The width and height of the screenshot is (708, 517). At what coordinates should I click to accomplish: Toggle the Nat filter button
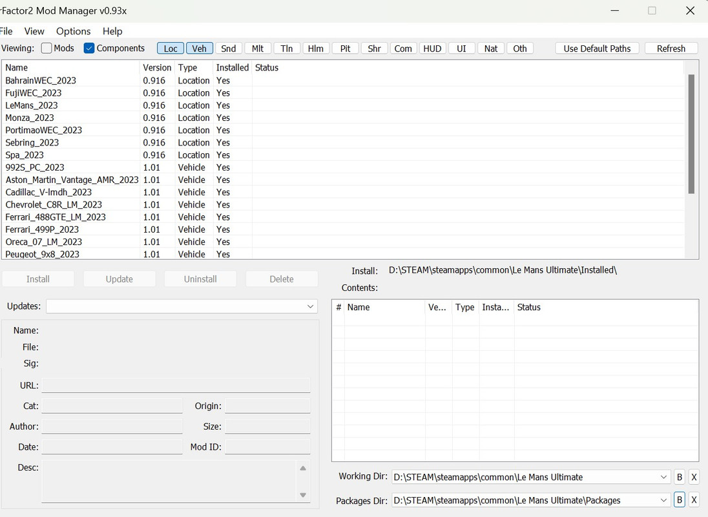tap(491, 48)
